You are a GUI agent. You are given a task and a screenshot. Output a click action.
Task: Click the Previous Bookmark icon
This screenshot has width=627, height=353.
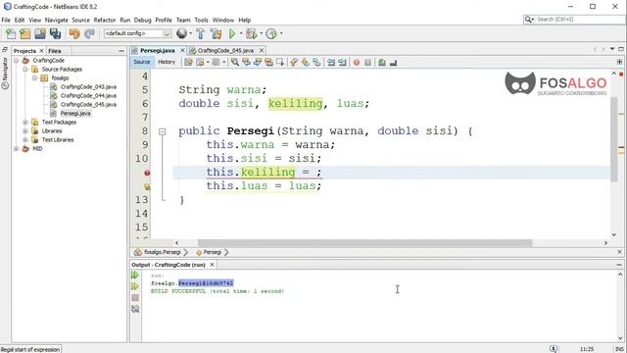(294, 62)
